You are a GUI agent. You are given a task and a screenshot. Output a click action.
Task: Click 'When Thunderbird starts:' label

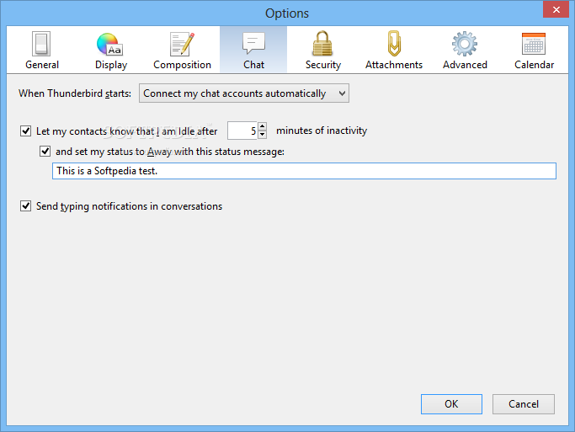click(75, 93)
